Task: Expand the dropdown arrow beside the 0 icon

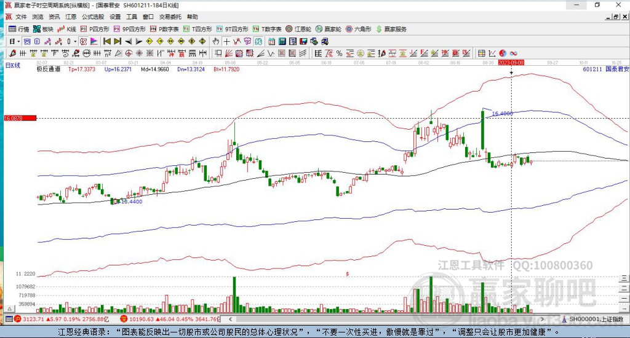Action: point(75,41)
